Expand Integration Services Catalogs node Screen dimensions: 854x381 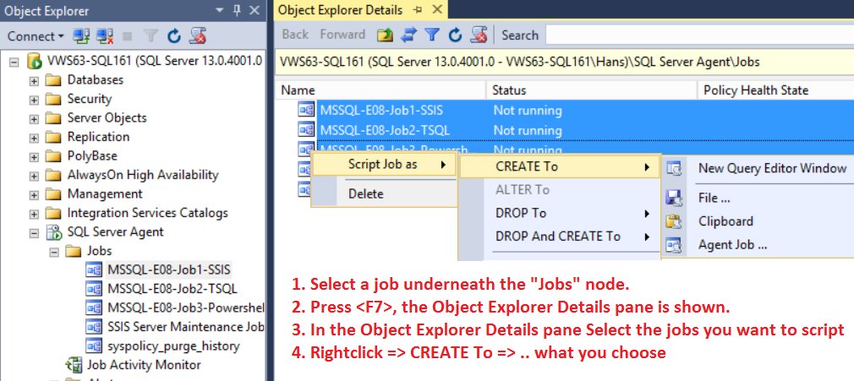pyautogui.click(x=34, y=214)
